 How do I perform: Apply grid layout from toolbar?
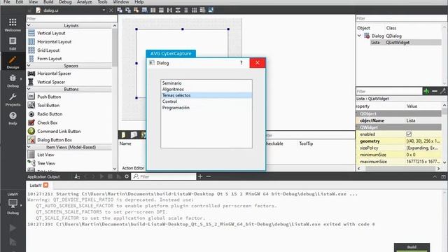coord(195,10)
